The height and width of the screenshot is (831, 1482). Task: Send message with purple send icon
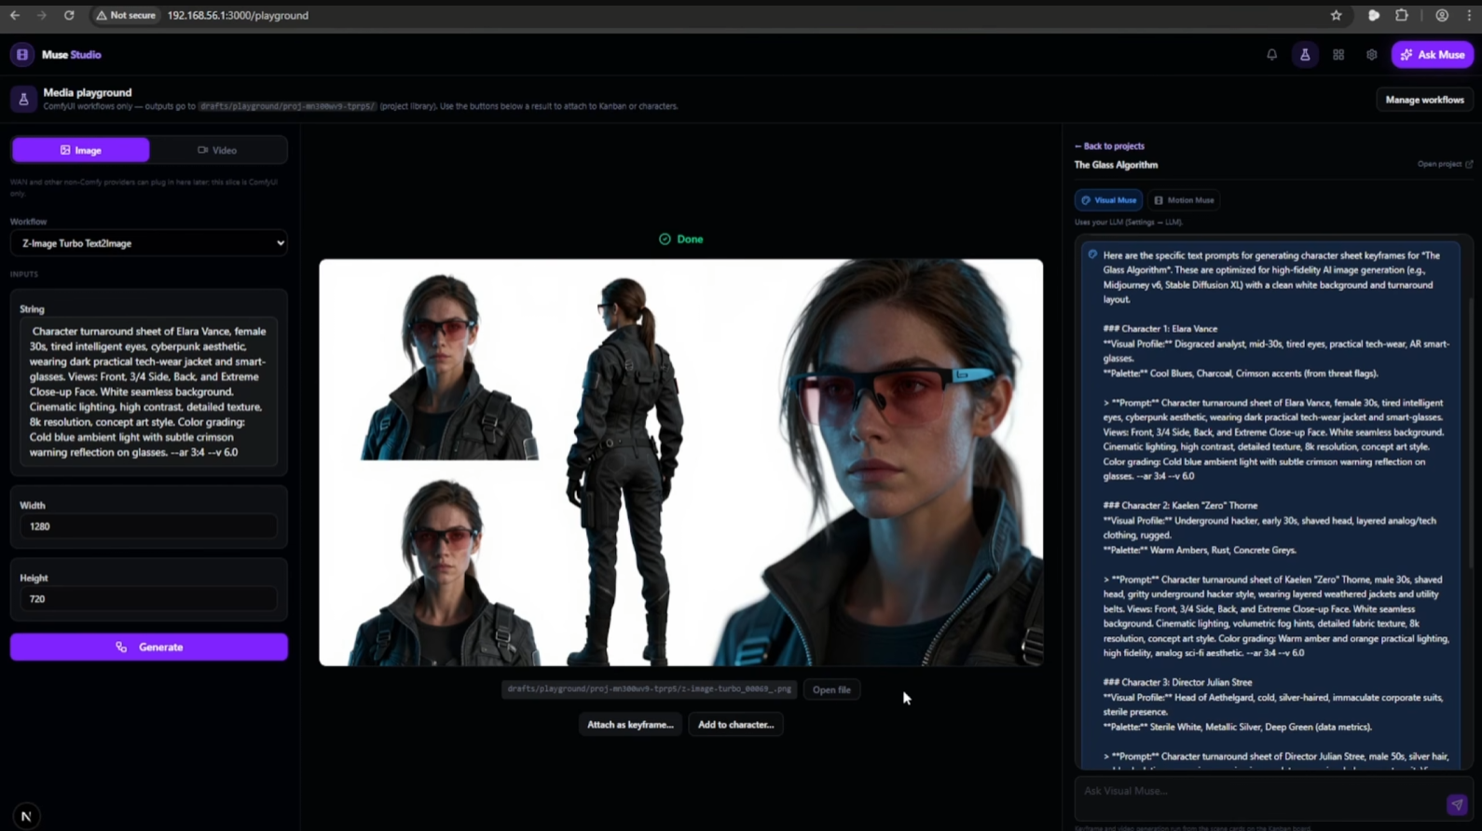point(1457,805)
